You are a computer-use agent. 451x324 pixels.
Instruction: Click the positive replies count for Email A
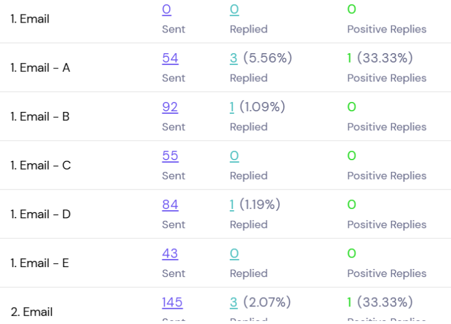pyautogui.click(x=350, y=58)
